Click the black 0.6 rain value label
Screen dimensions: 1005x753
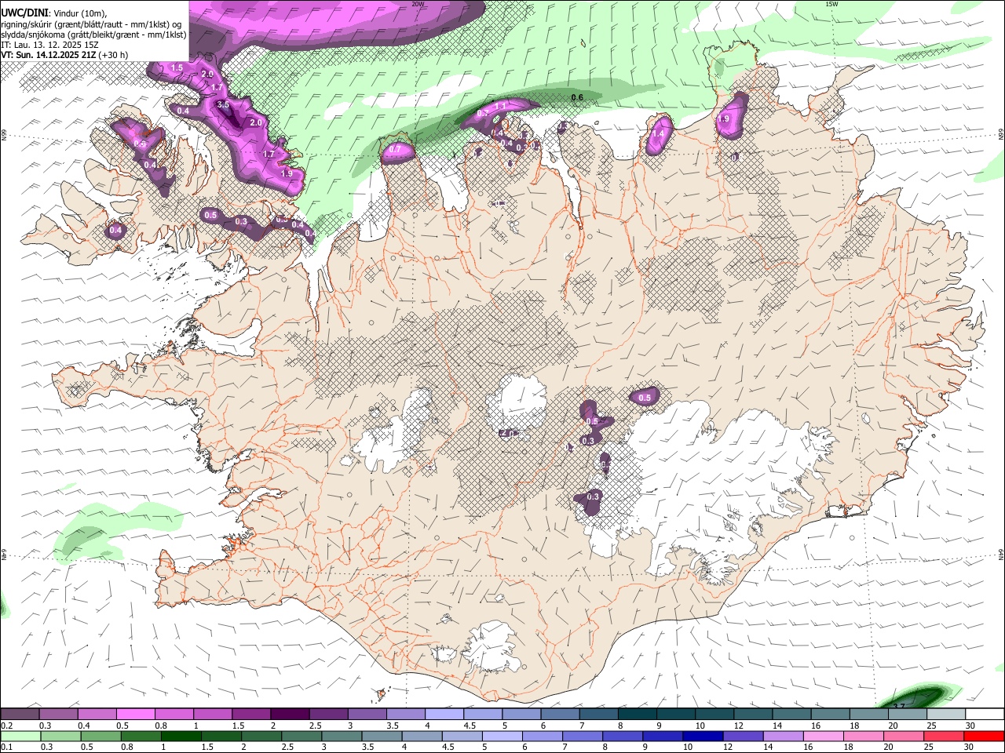coord(577,97)
